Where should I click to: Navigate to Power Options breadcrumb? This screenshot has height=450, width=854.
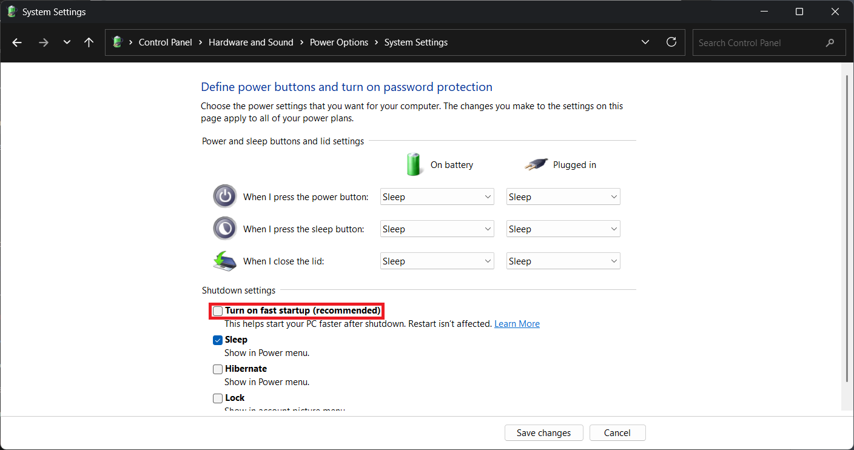click(x=338, y=42)
